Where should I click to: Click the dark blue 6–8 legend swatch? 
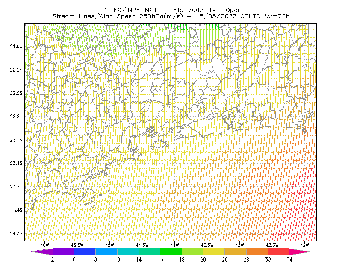pos(85,252)
